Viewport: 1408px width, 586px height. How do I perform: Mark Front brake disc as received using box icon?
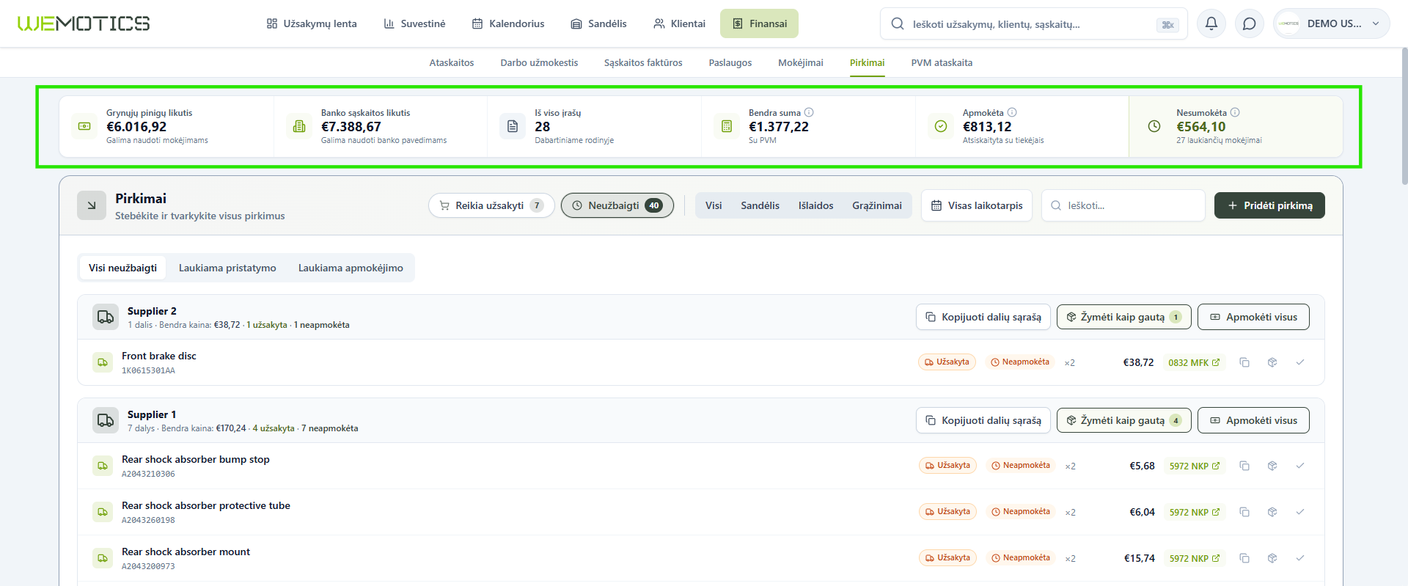point(1272,362)
